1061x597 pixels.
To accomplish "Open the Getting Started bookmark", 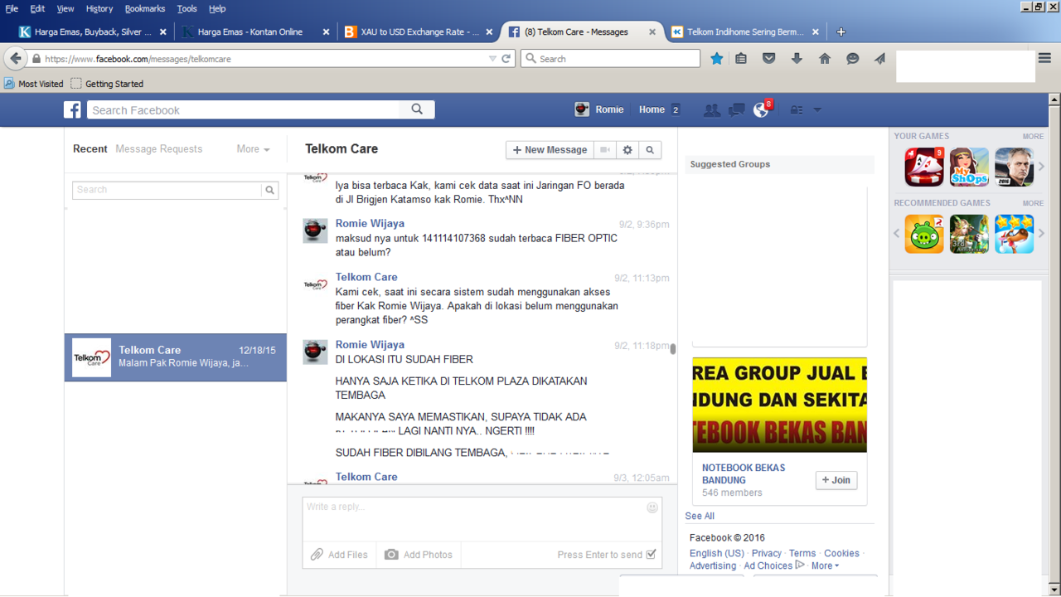I will (107, 84).
